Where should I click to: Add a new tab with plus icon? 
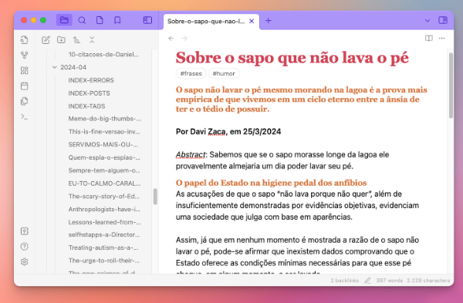pos(268,21)
